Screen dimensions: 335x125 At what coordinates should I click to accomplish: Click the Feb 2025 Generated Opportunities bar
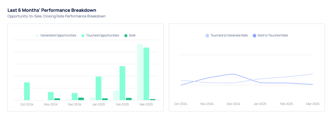[x=116, y=95]
